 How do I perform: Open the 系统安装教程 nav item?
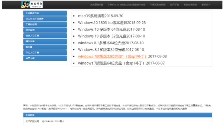[x=190, y=5]
